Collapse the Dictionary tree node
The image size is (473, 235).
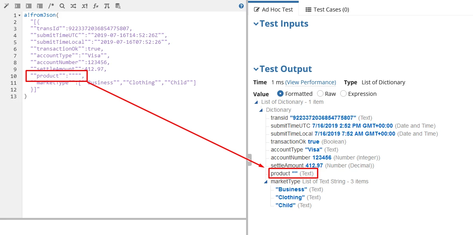[x=261, y=111]
